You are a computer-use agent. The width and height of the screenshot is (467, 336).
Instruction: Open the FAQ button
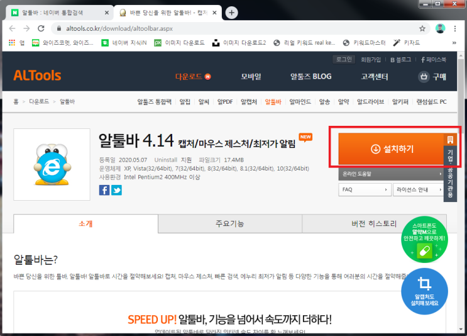pos(365,189)
